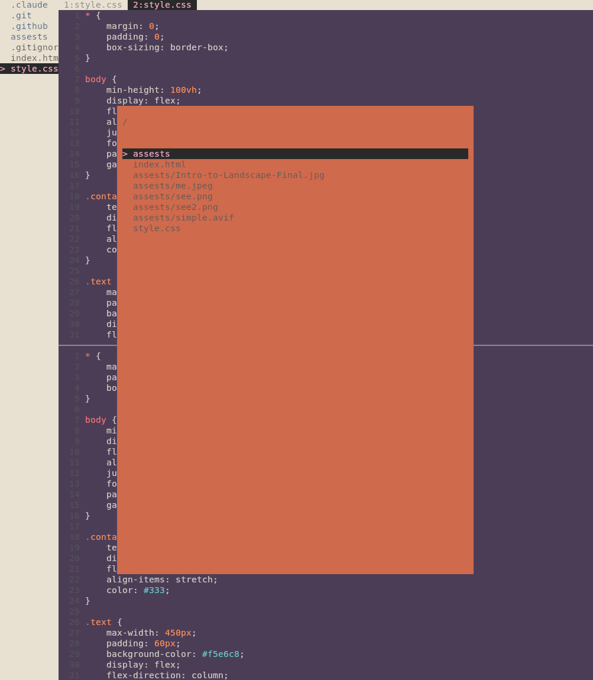Open the .claude folder in the file tree
Image resolution: width=593 pixels, height=680 pixels.
[29, 5]
